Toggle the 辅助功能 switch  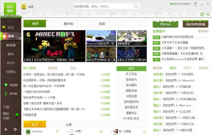tap(17, 116)
